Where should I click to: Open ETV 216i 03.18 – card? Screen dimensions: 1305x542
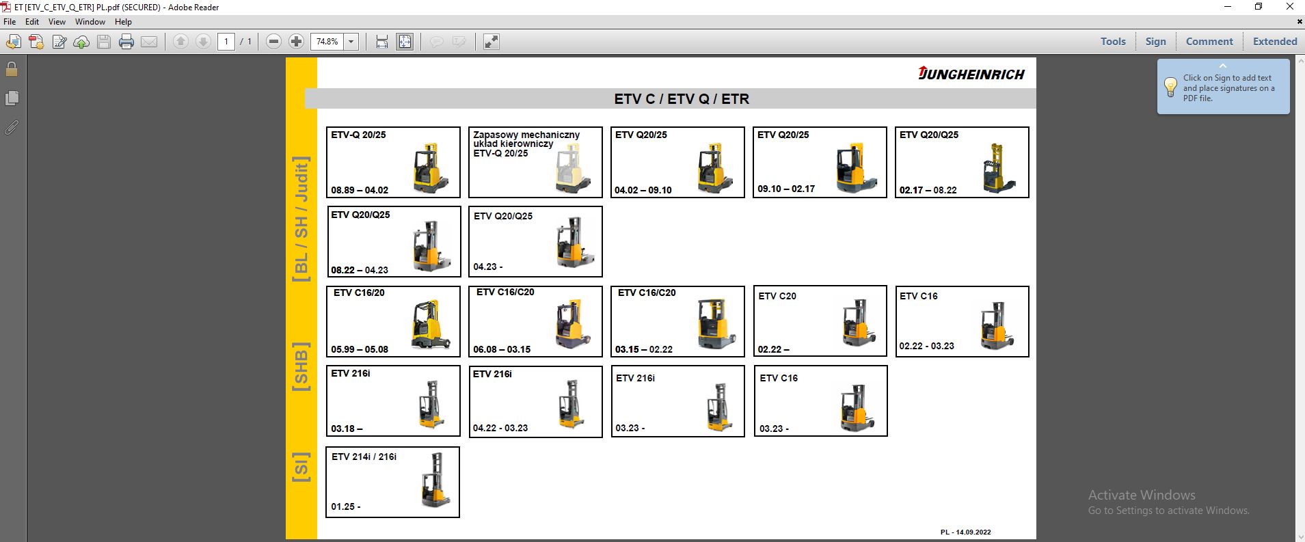click(393, 401)
